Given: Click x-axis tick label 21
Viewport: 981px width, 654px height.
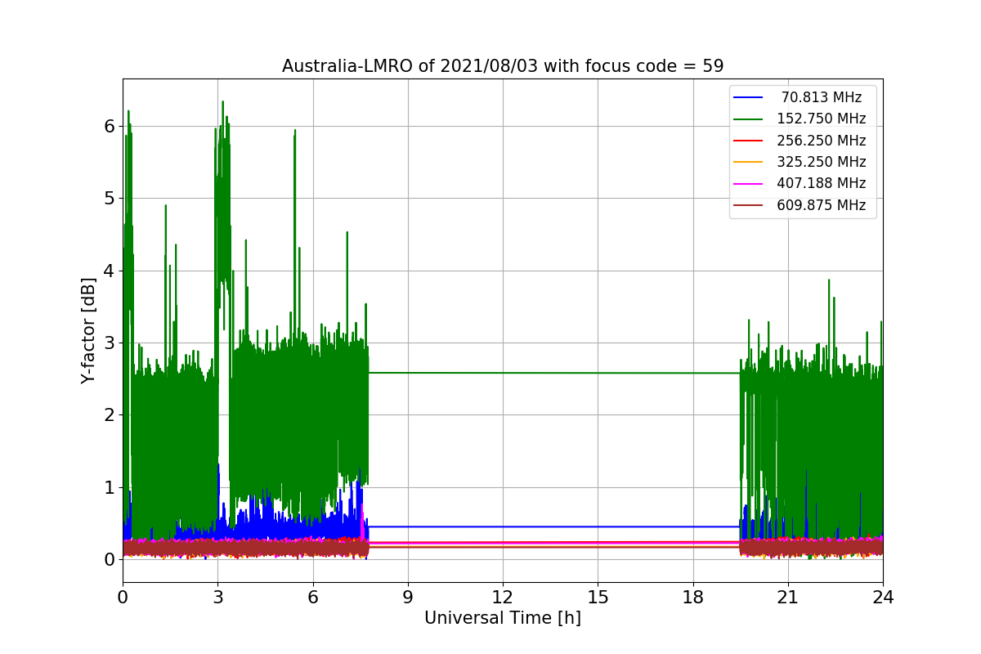Looking at the screenshot, I should (787, 598).
